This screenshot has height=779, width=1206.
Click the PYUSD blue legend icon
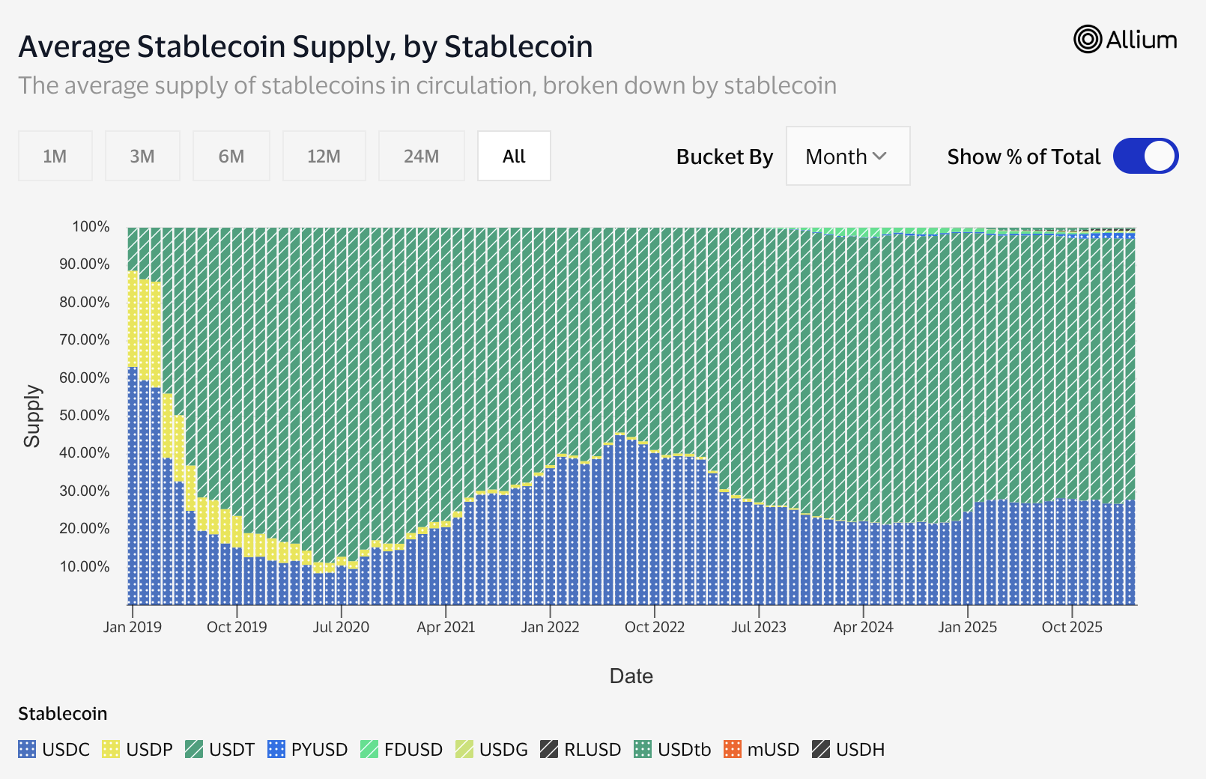pyautogui.click(x=276, y=749)
